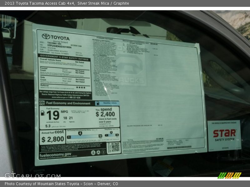Select the fuel pump icon next to the MPG rating
This screenshot has height=187, width=250.
[x=42, y=113]
